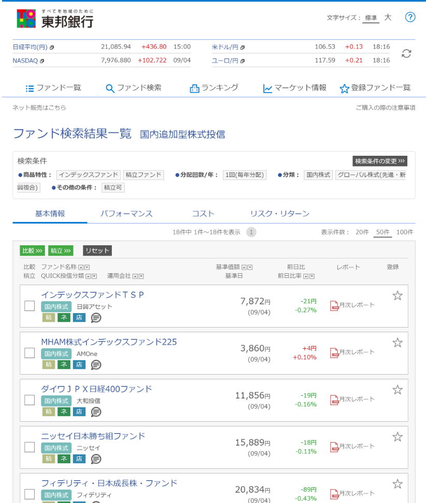426x503 pixels.
Task: Show 100件 per page
Action: [405, 232]
